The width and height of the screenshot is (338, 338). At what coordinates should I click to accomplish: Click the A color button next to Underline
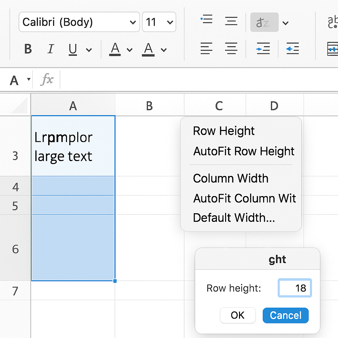coord(115,50)
